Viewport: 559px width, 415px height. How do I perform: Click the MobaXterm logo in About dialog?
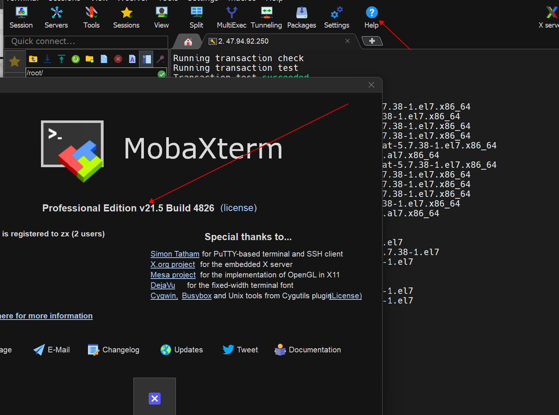(72, 151)
